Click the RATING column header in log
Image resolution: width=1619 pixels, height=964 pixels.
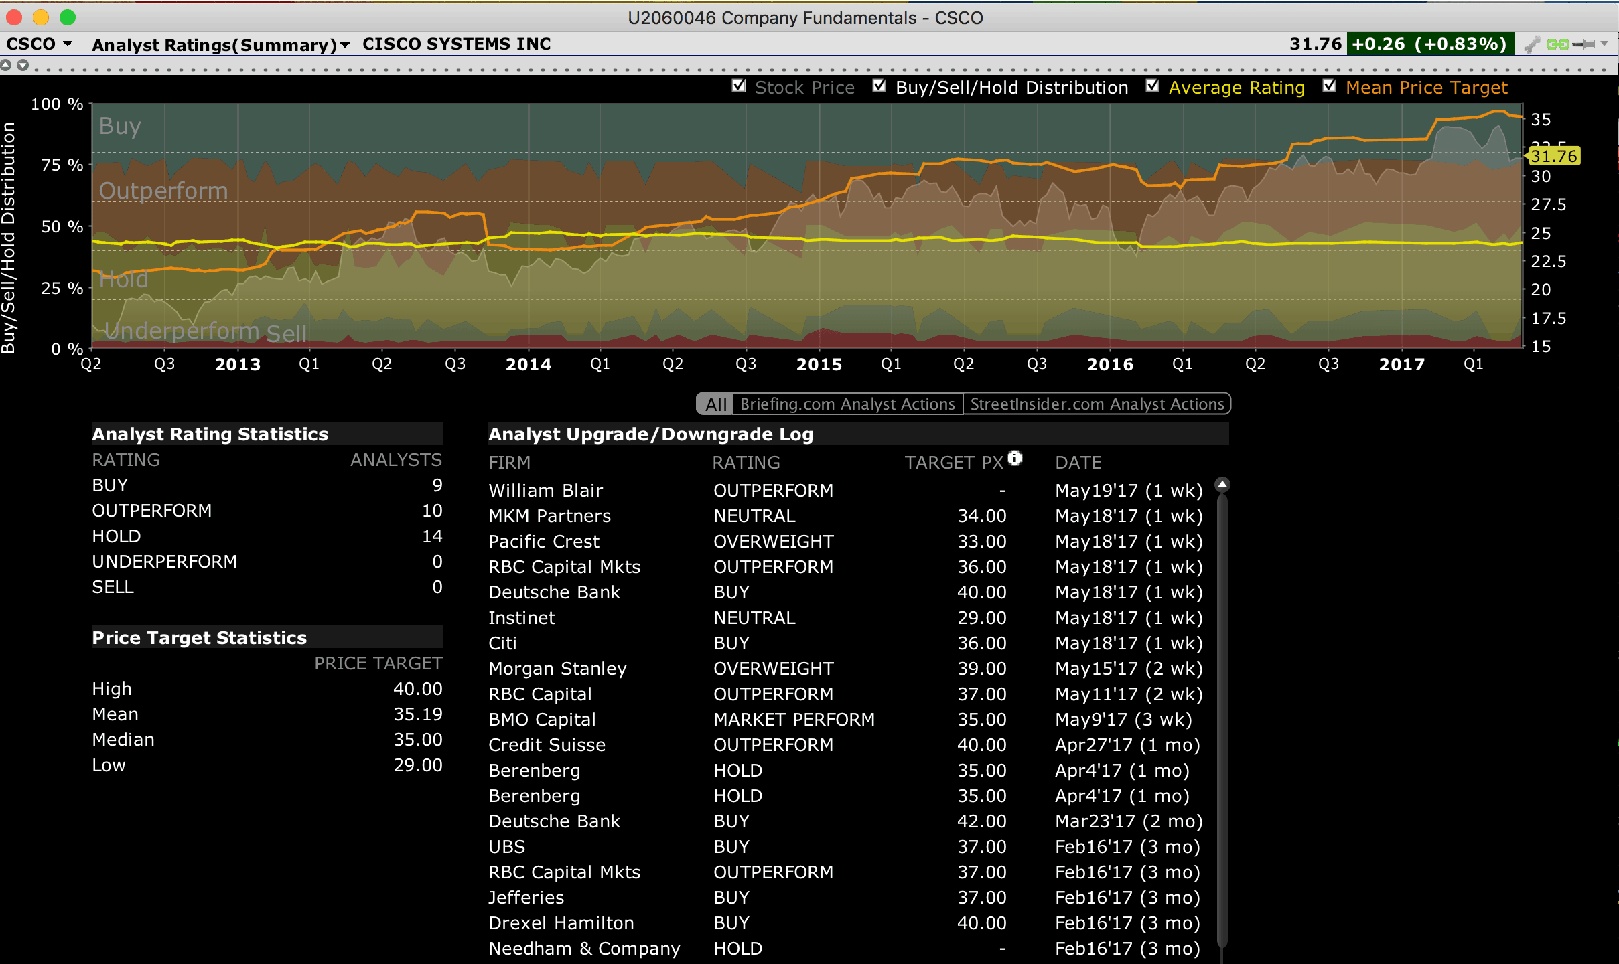(746, 463)
